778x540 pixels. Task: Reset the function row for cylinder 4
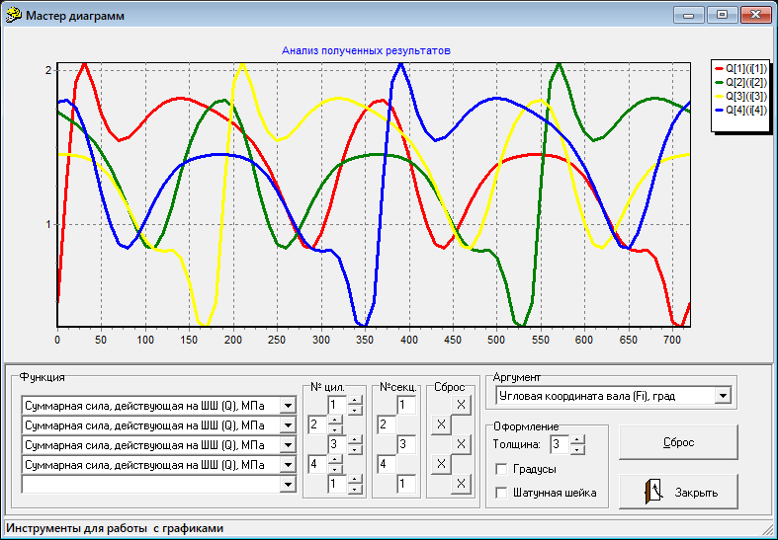tap(441, 464)
